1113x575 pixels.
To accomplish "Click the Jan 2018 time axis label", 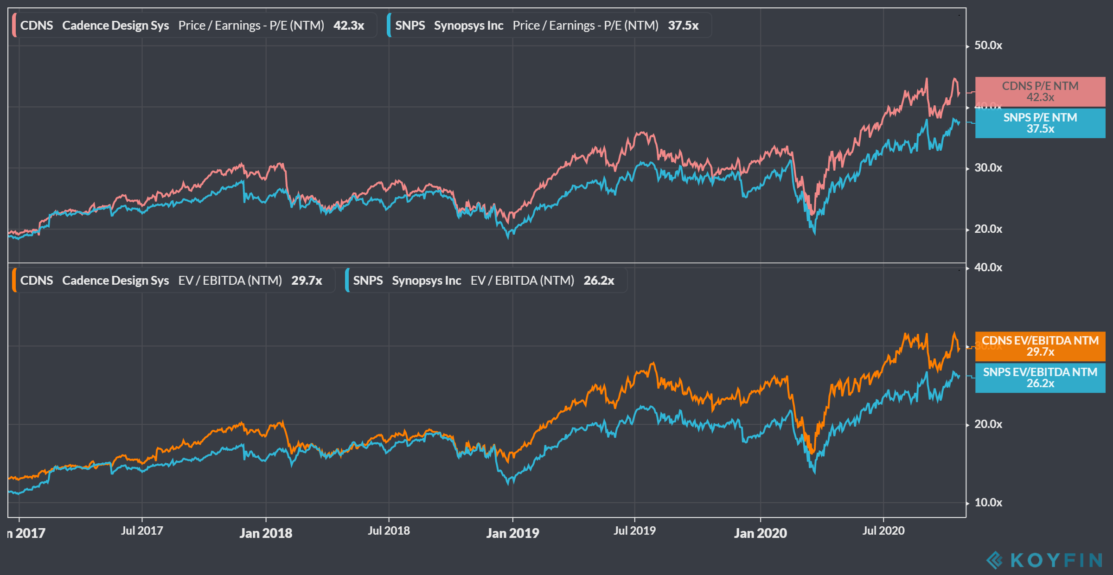I will (266, 533).
